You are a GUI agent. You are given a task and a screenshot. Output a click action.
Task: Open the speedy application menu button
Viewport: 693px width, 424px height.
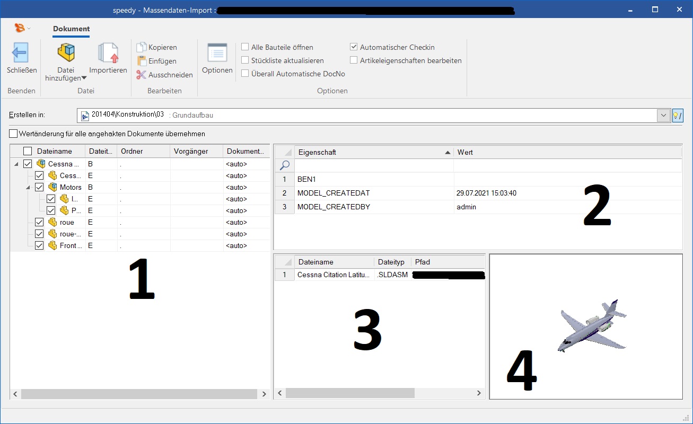pos(22,28)
